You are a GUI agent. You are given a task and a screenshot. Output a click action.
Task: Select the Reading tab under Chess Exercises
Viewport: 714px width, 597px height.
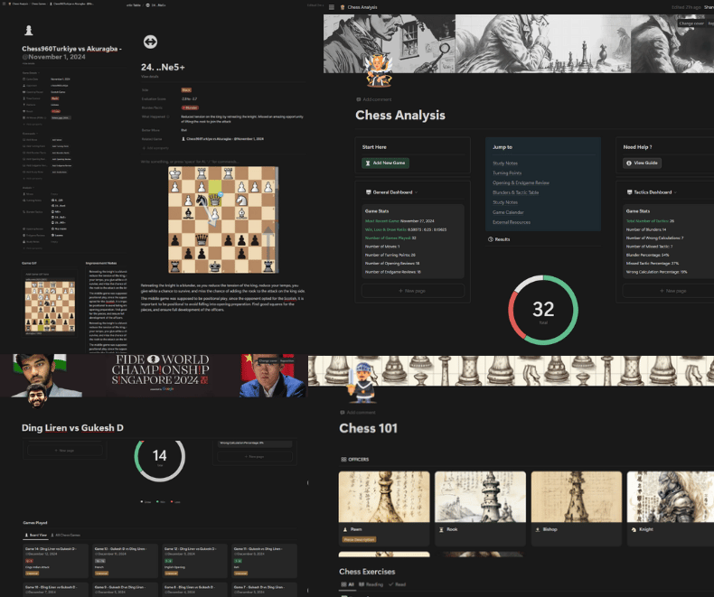tap(371, 584)
